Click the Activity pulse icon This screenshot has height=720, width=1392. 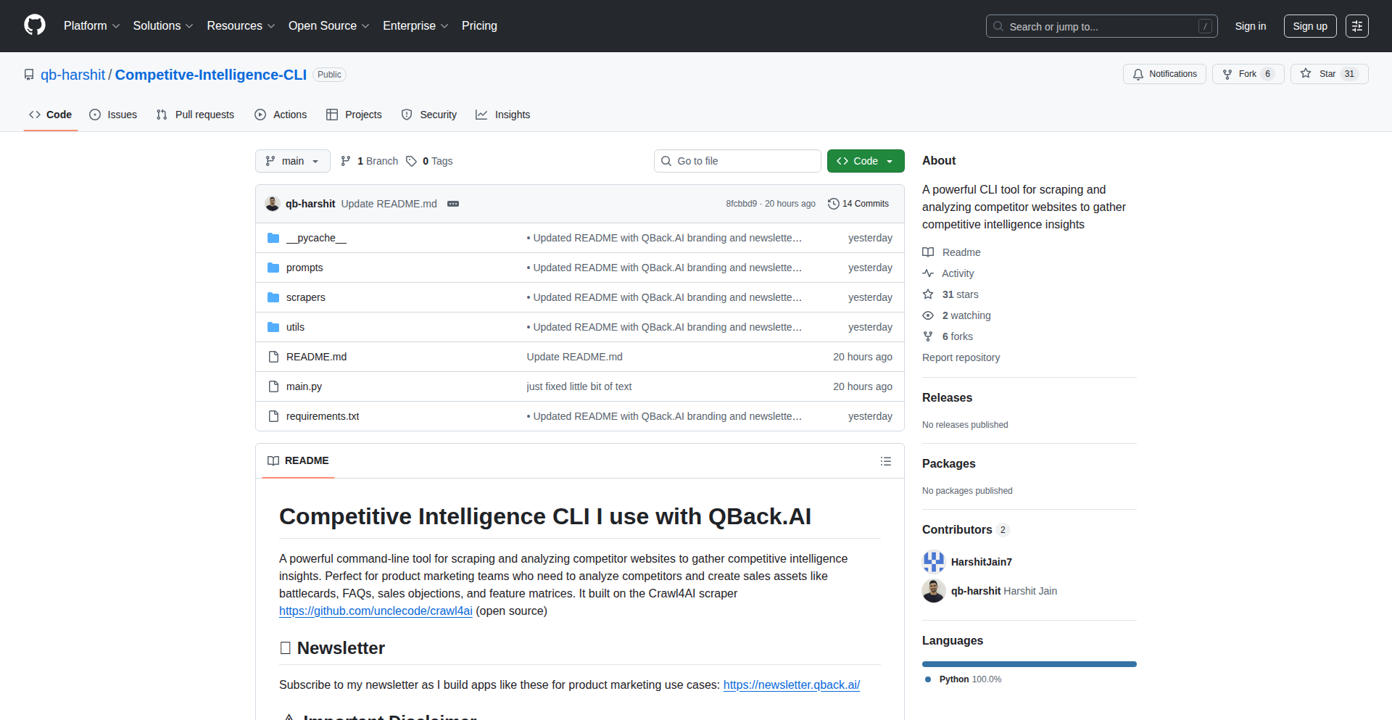928,273
